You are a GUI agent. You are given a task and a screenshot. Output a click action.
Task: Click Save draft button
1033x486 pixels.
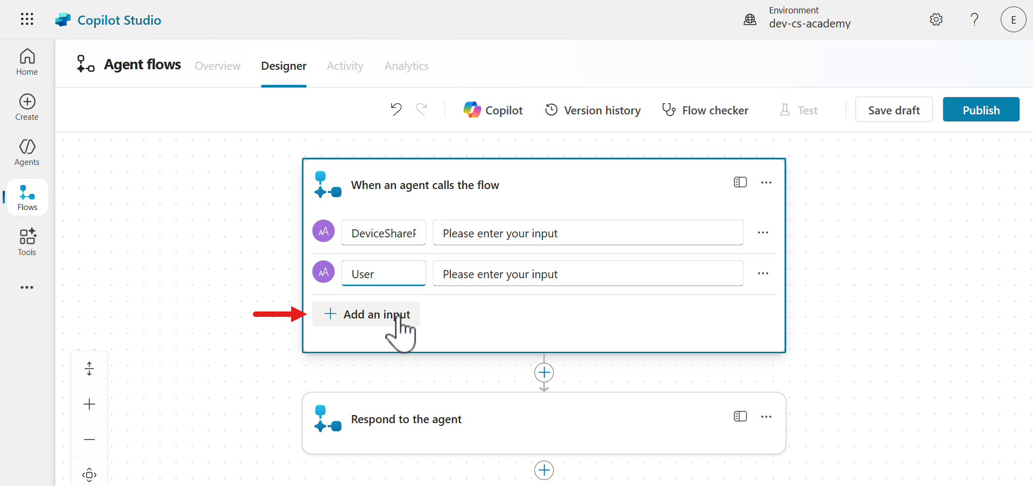[894, 110]
